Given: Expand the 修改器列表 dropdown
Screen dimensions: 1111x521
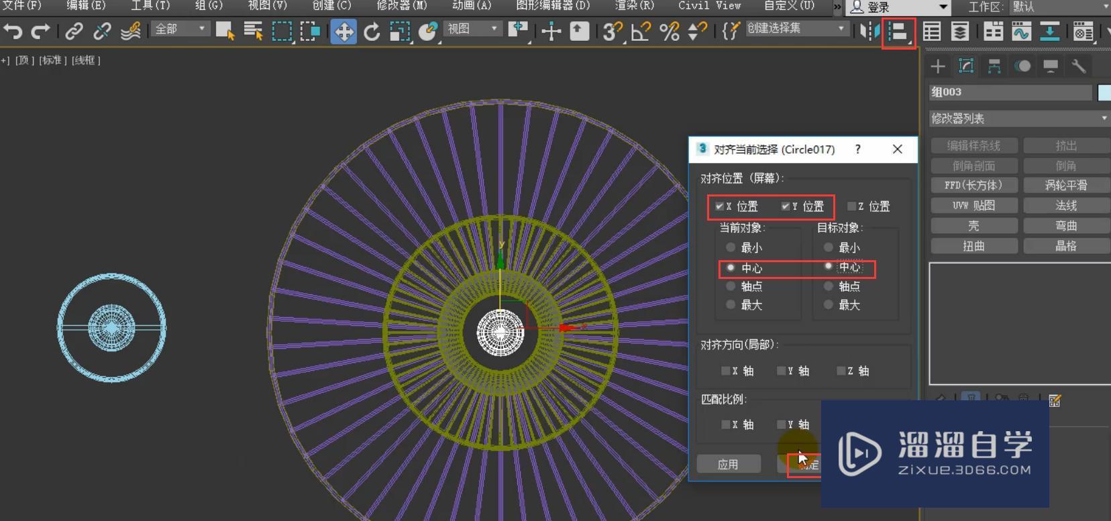Looking at the screenshot, I should coord(1018,118).
